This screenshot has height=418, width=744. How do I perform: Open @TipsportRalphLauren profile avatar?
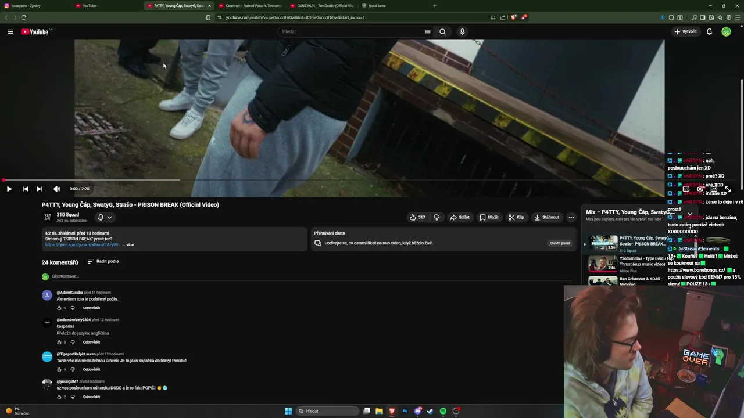(x=47, y=356)
